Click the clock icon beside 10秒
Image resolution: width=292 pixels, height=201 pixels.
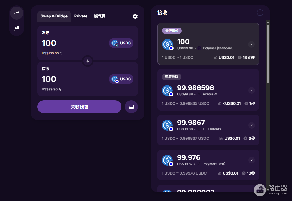[244, 173]
